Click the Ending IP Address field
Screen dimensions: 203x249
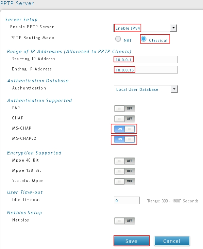(x=146, y=70)
